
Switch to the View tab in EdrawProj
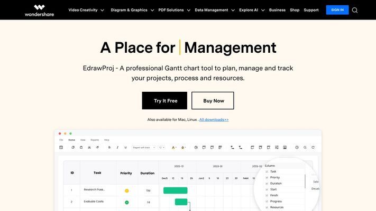coord(82,140)
